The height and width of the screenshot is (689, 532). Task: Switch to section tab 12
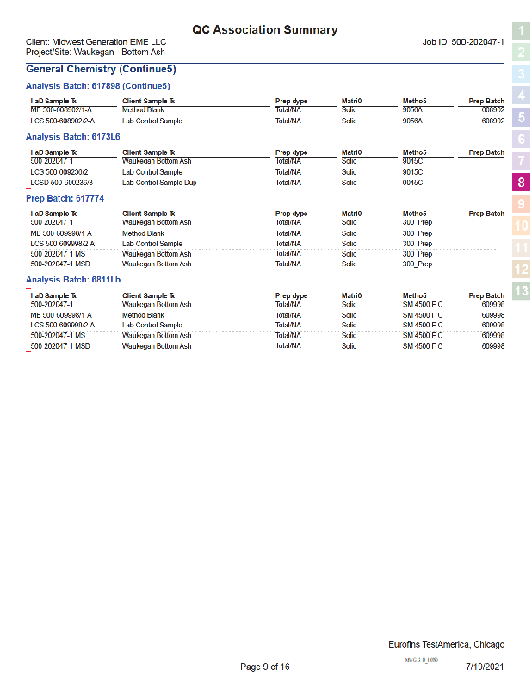click(x=521, y=270)
